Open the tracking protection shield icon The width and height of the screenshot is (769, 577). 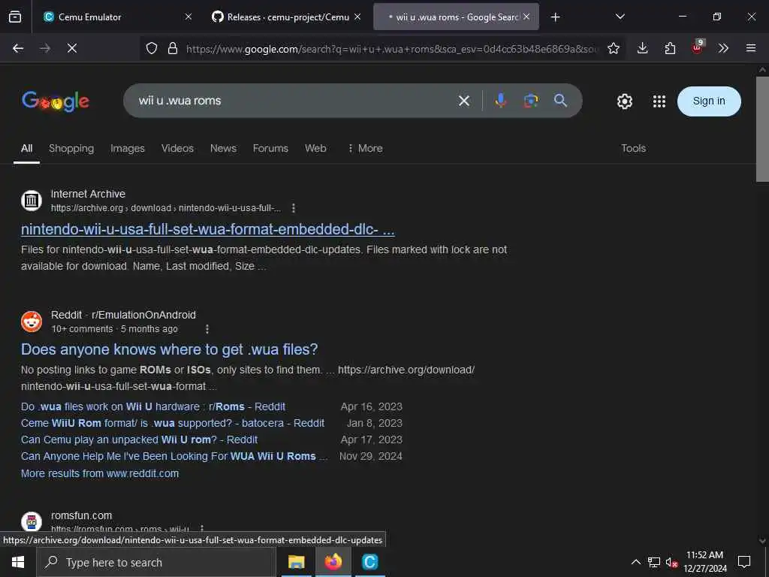point(152,48)
